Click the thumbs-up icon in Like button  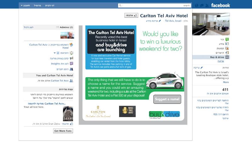pyautogui.click(x=135, y=15)
